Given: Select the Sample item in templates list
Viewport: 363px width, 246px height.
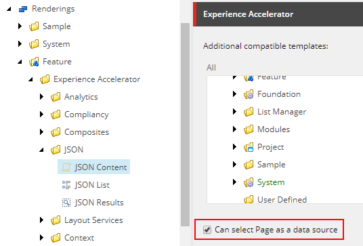Looking at the screenshot, I should (x=272, y=165).
